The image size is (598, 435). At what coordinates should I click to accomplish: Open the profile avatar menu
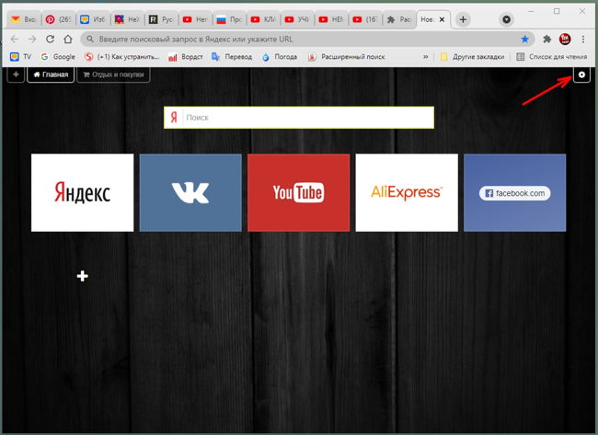point(565,39)
